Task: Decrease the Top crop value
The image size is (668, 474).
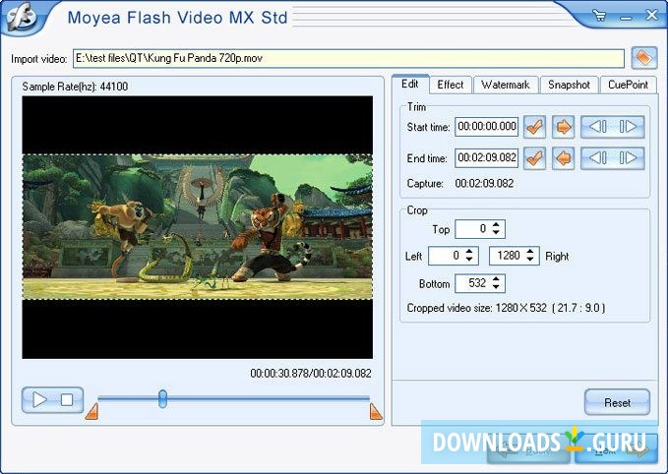Action: [x=496, y=232]
